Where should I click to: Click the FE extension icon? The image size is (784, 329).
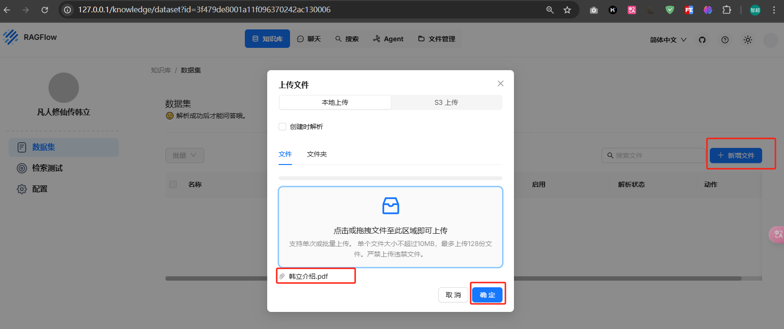pos(689,9)
